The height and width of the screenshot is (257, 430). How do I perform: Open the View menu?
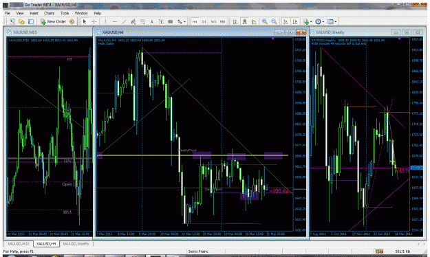click(x=20, y=13)
